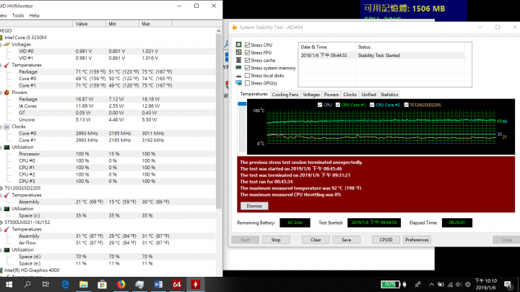The width and height of the screenshot is (520, 292).
Task: Open the Voltages tab in AIDA64
Action: pos(311,95)
